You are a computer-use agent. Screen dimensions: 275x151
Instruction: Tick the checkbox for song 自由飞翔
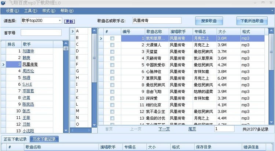click(112, 92)
